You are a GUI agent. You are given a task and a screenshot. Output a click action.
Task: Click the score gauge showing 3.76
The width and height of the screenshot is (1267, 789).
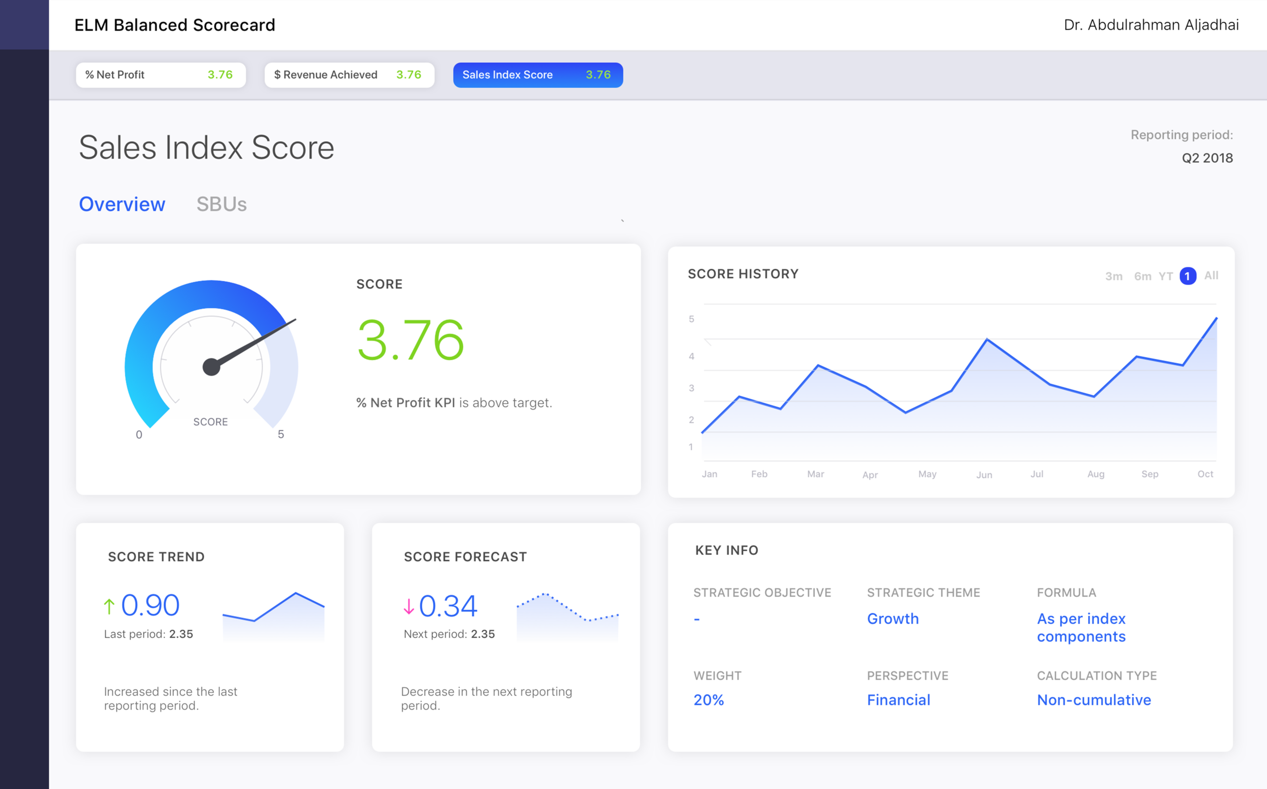(x=211, y=365)
